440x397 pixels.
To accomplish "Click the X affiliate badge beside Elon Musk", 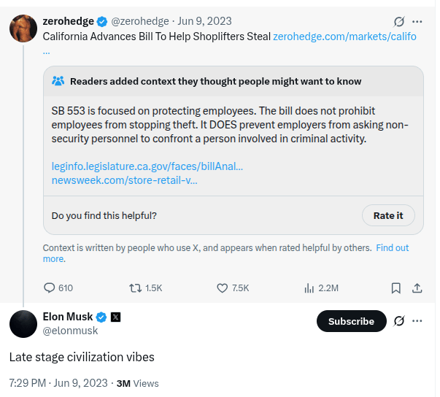I will (x=115, y=317).
